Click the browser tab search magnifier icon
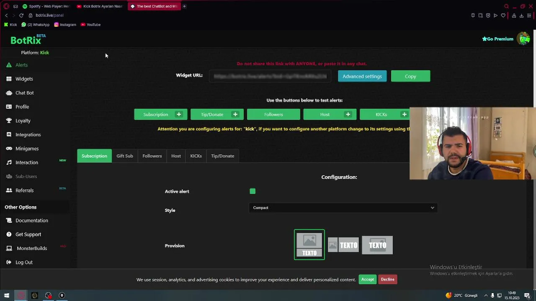Viewport: 536px width, 301px height. tap(506, 6)
